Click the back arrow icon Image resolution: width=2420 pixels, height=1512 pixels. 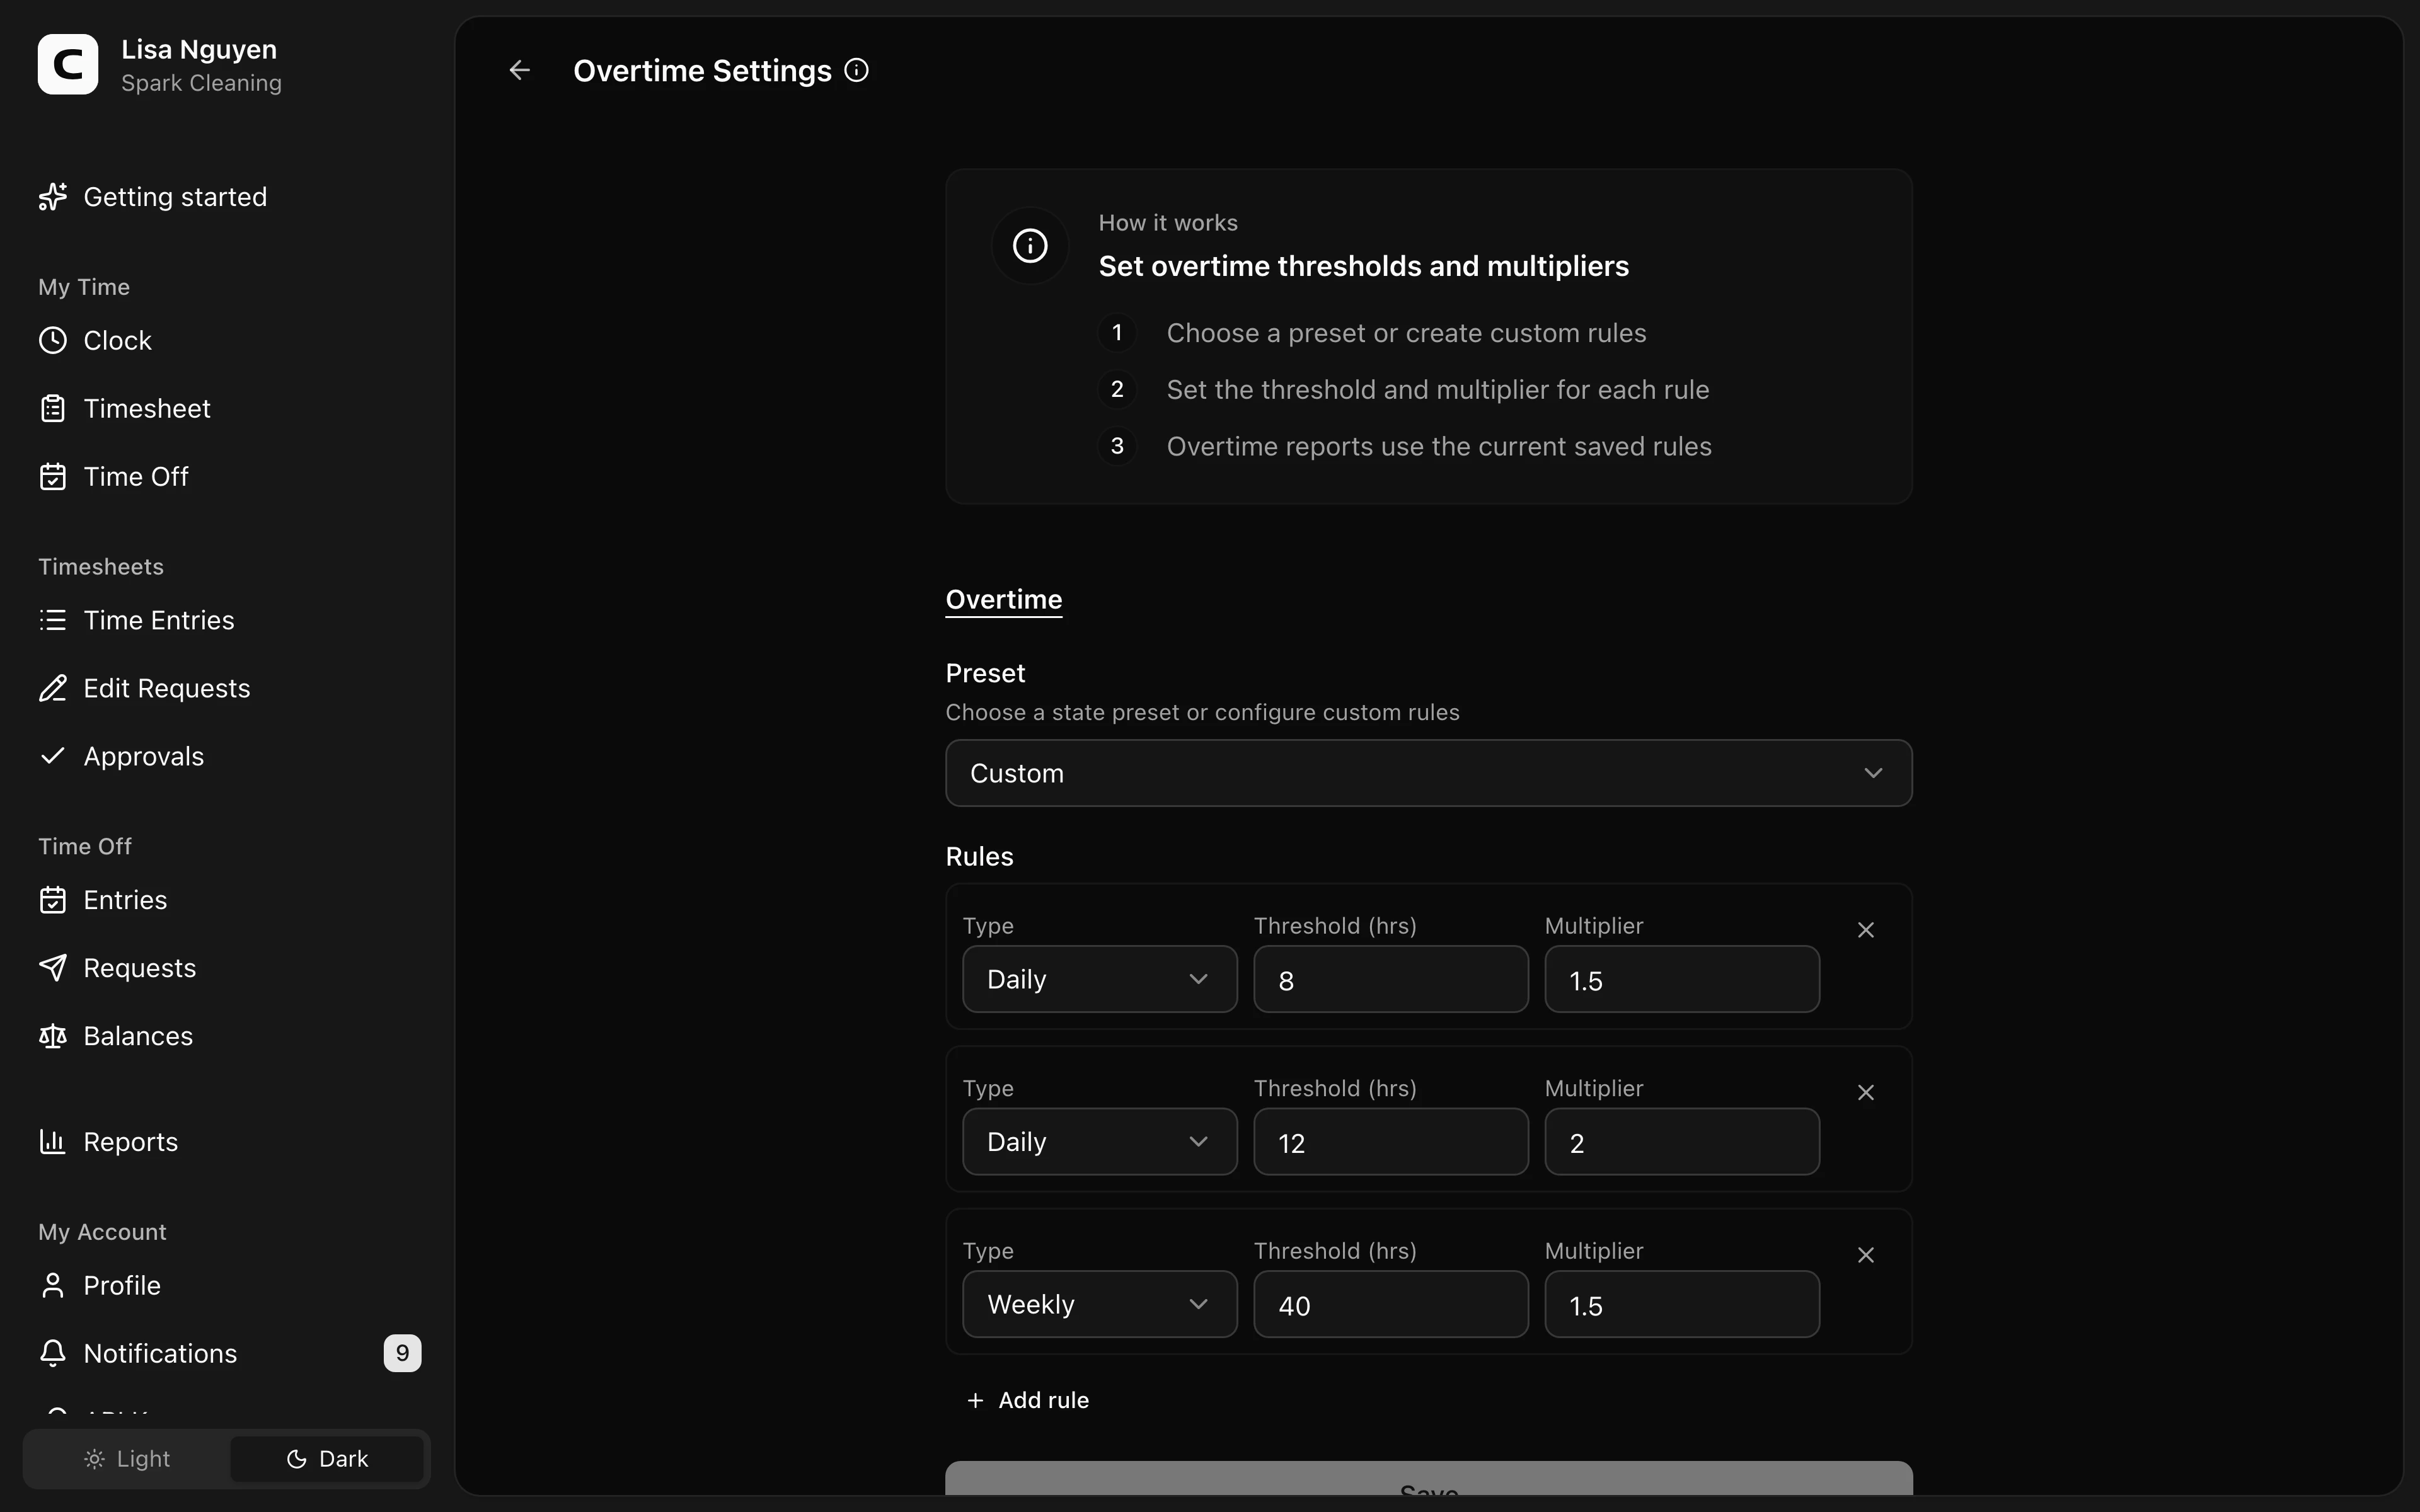pyautogui.click(x=519, y=70)
